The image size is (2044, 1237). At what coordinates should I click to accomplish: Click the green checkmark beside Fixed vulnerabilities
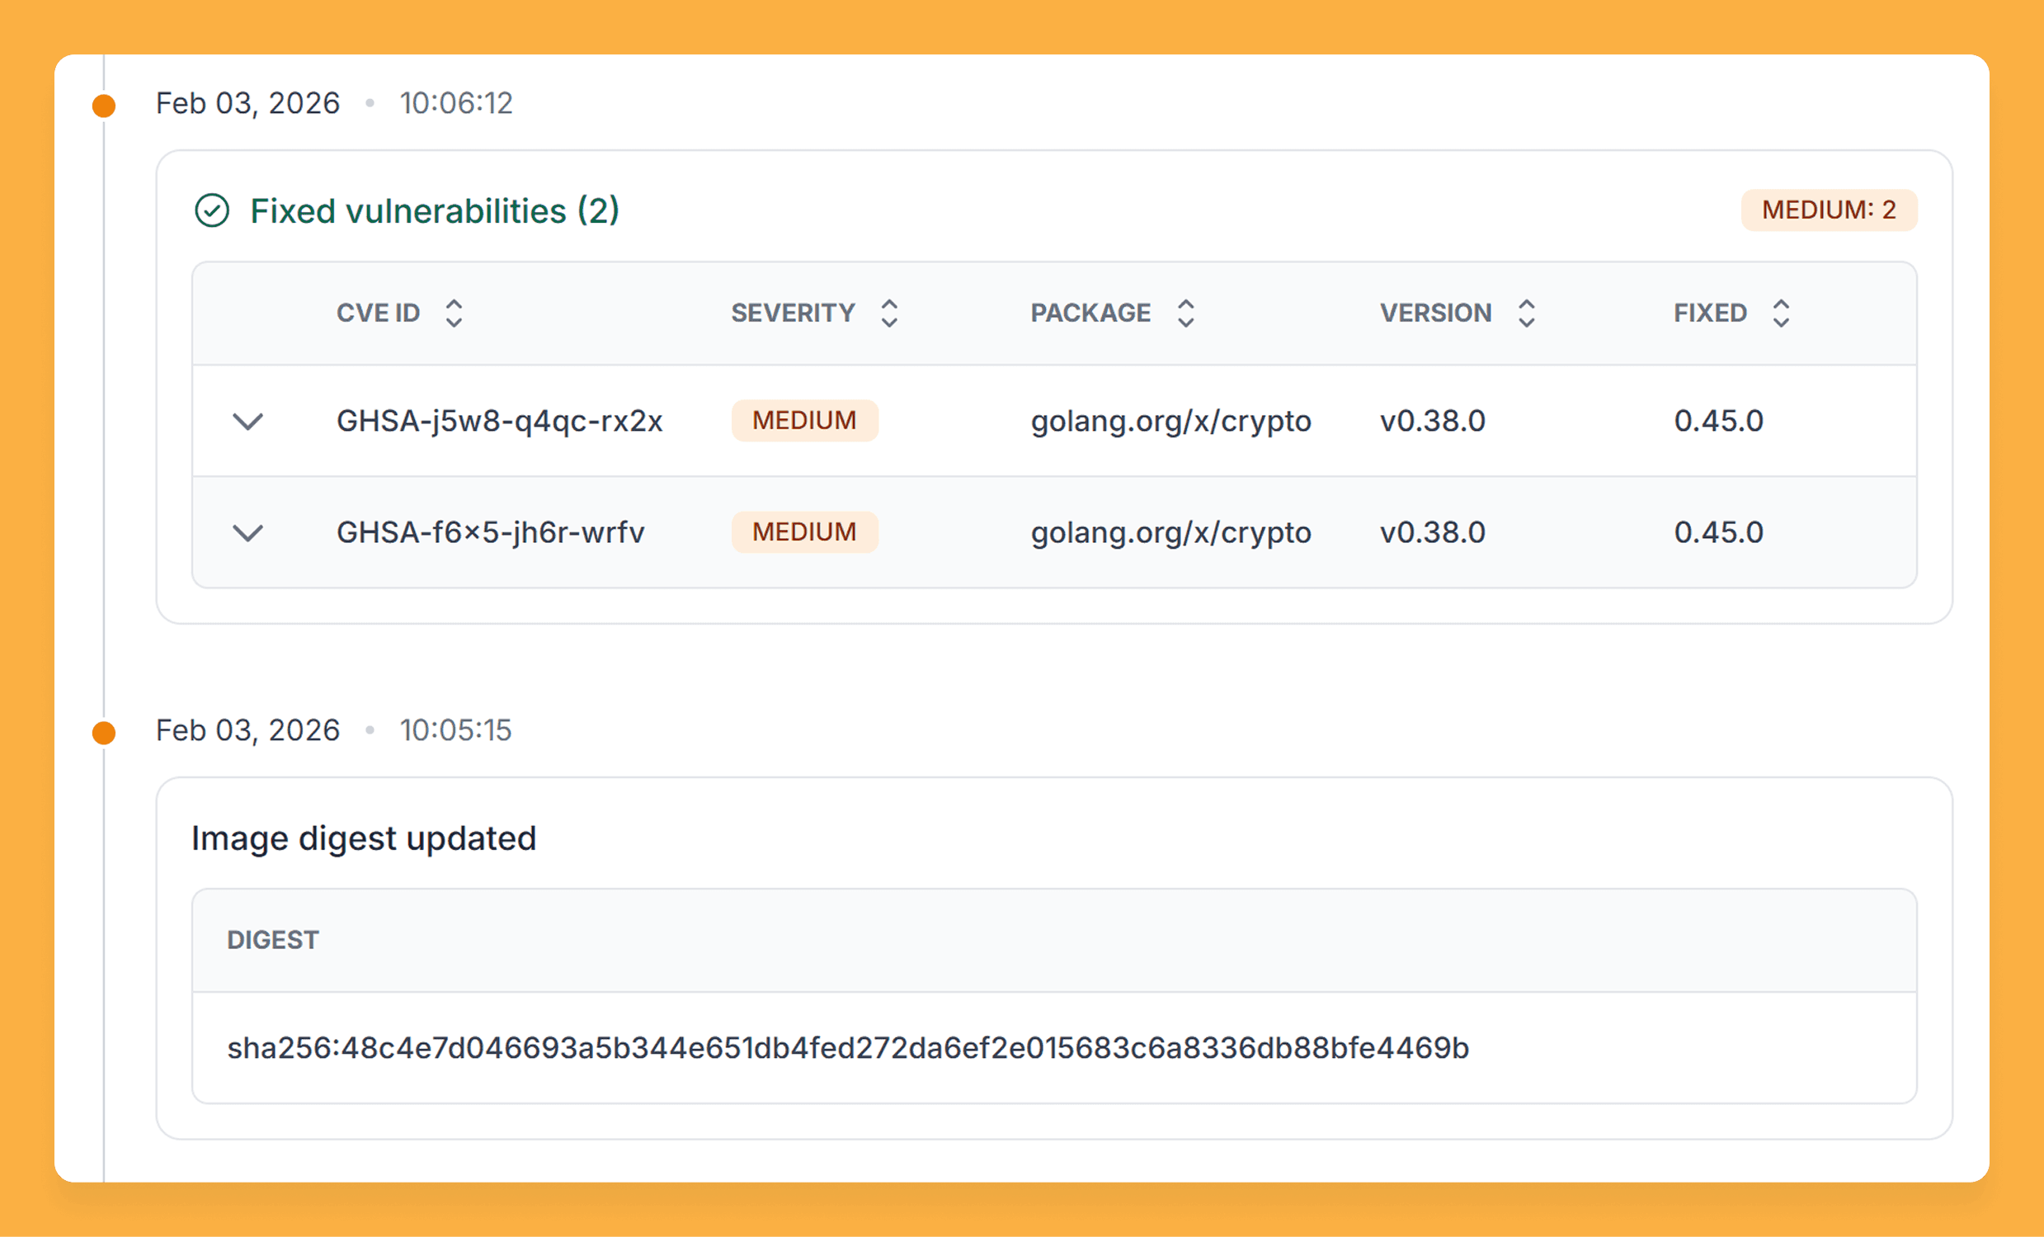pyautogui.click(x=211, y=210)
